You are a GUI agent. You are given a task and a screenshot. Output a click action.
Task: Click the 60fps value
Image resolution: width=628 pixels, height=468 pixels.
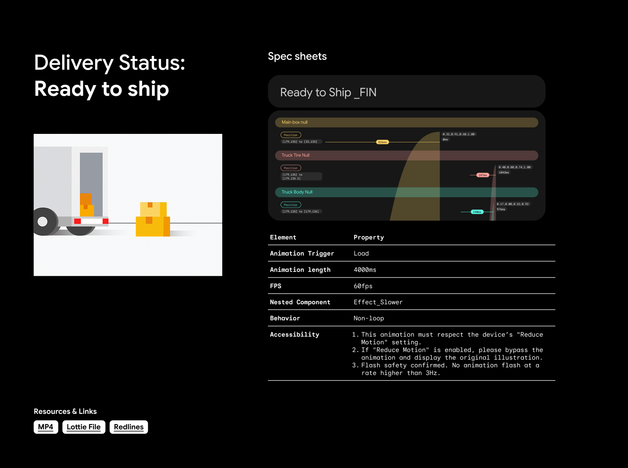point(363,286)
